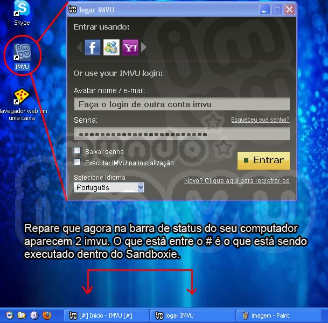Switch to logar IMVU taskbar item
The width and height of the screenshot is (328, 323).
click(x=193, y=315)
